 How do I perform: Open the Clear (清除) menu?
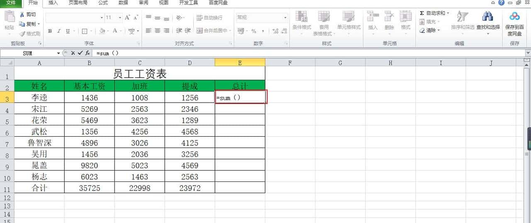tap(429, 30)
